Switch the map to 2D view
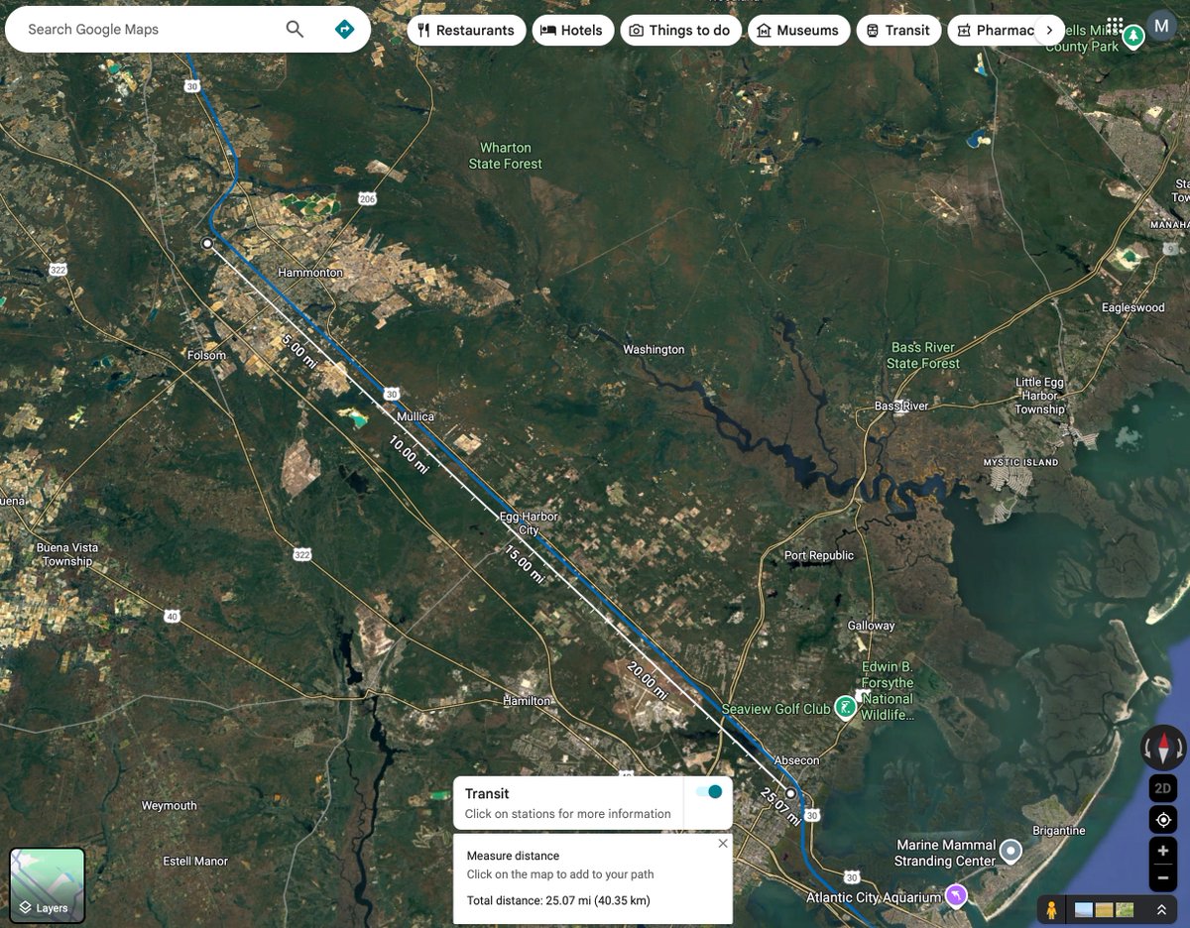The height and width of the screenshot is (928, 1190). coord(1163,789)
